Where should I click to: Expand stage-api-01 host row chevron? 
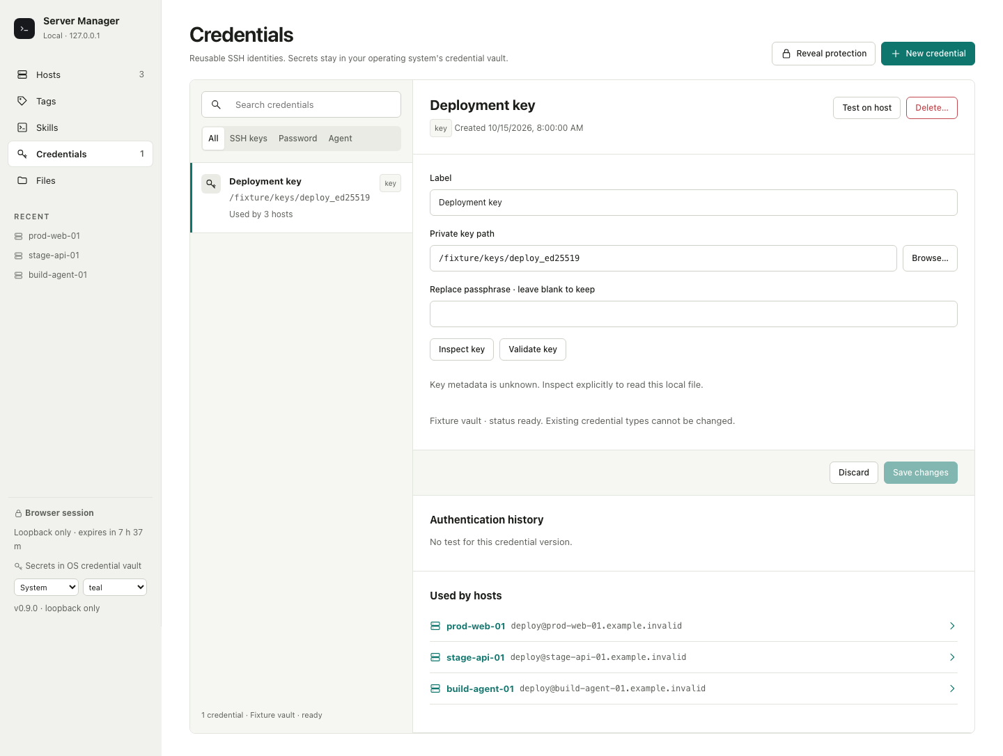(x=952, y=657)
